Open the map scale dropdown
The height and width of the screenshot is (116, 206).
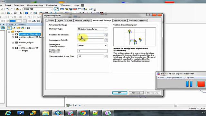51,9
